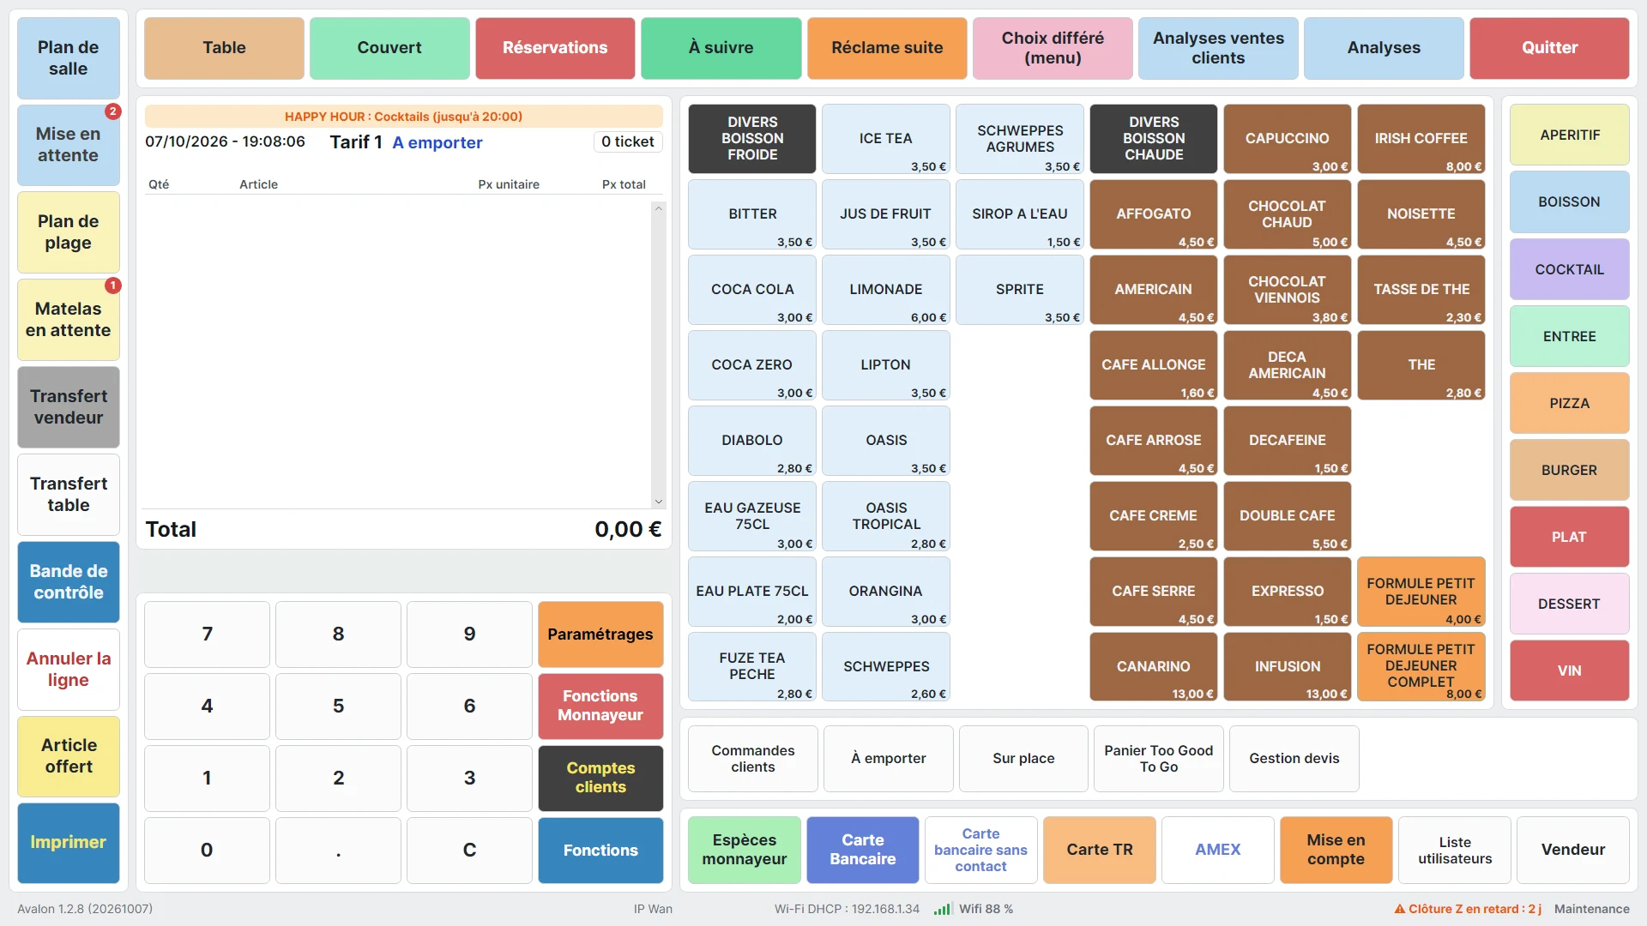The height and width of the screenshot is (926, 1647).
Task: Open Fonctions Monnayeur
Action: coord(600,707)
